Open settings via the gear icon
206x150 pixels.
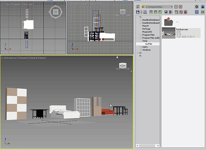point(197,7)
